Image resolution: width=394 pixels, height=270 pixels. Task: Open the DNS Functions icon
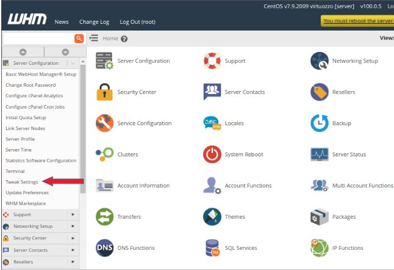[105, 247]
